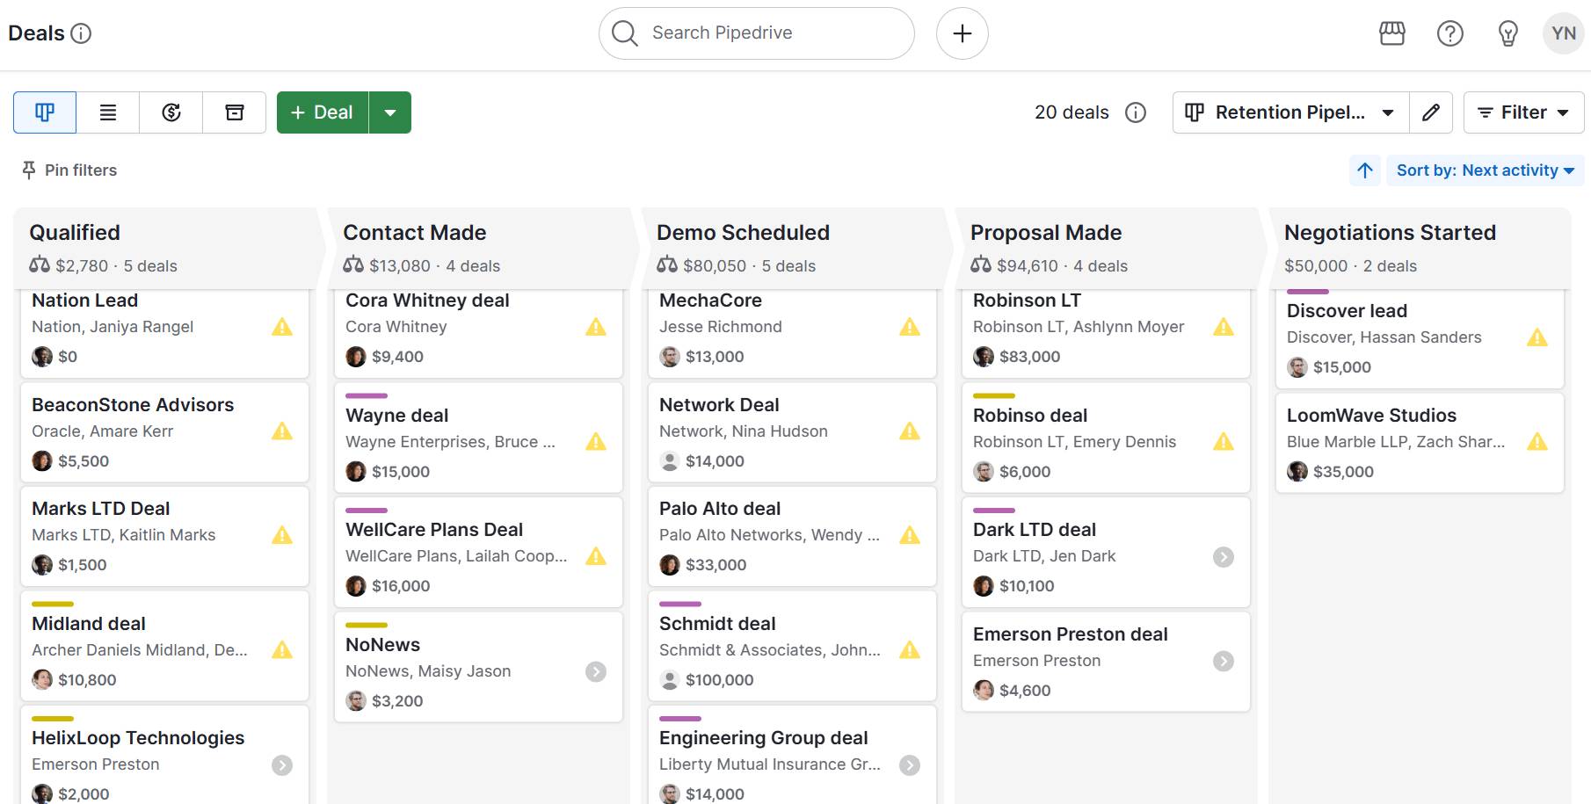The width and height of the screenshot is (1591, 804).
Task: Open the YN account menu
Action: (x=1563, y=33)
